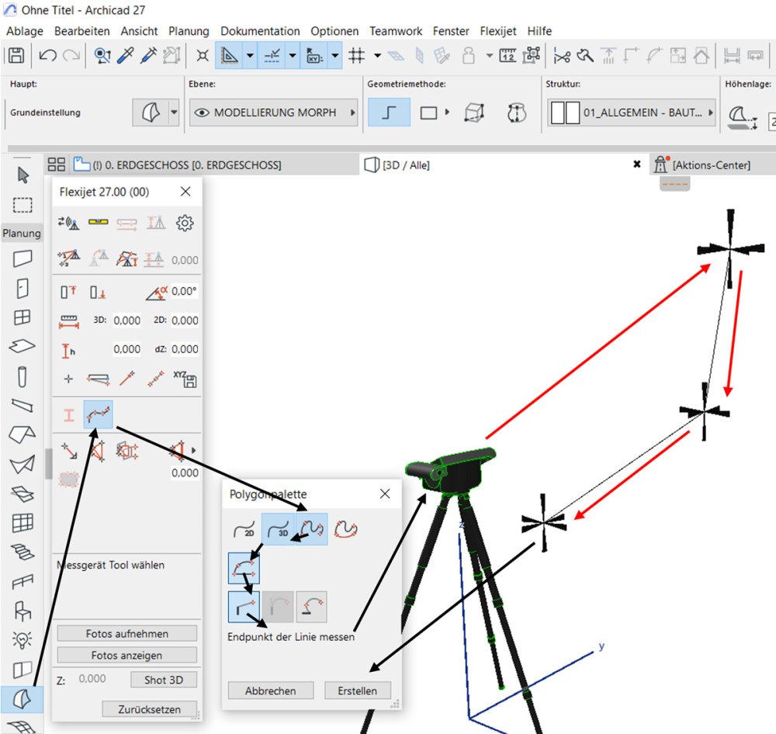
Task: Select the Arrow tool in toolbox
Action: coord(23,175)
